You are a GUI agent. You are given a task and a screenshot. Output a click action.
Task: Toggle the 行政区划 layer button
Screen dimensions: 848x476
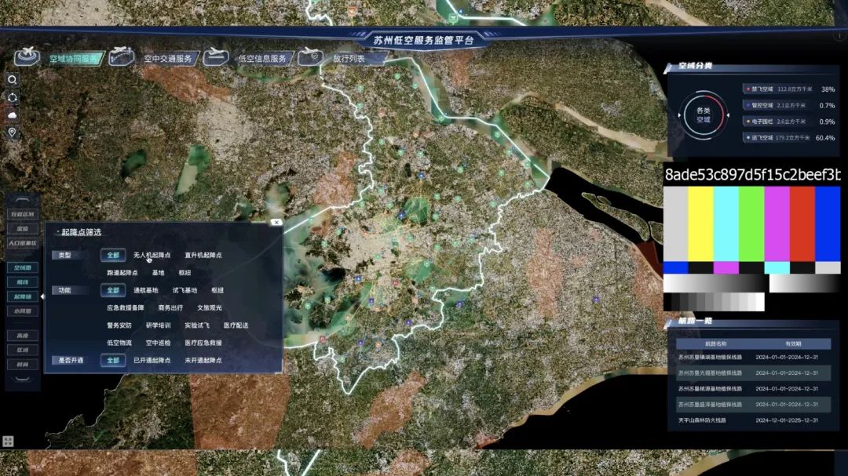point(22,214)
